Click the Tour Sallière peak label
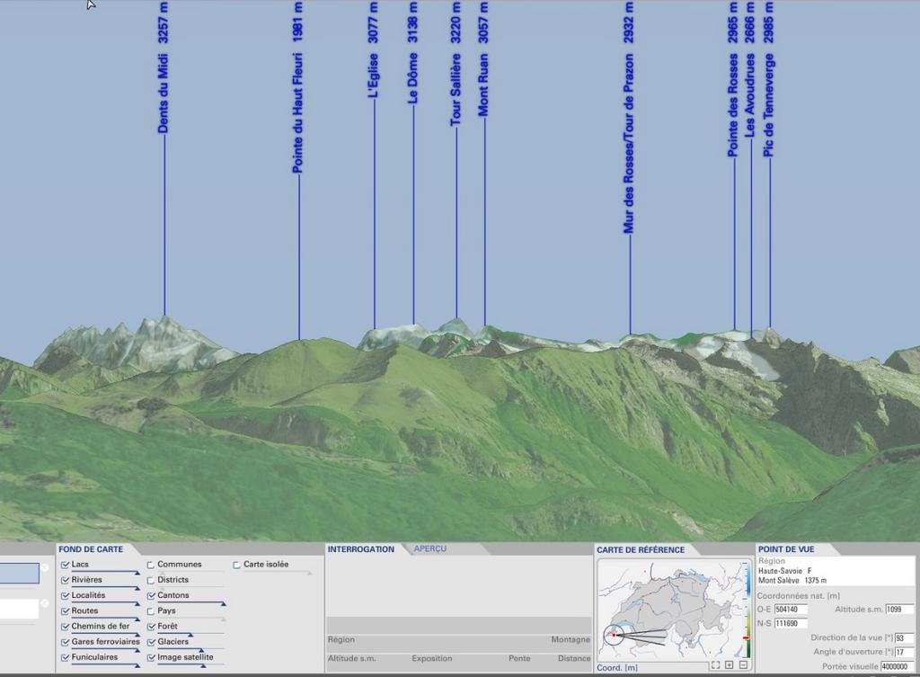Image resolution: width=920 pixels, height=677 pixels. click(x=456, y=90)
